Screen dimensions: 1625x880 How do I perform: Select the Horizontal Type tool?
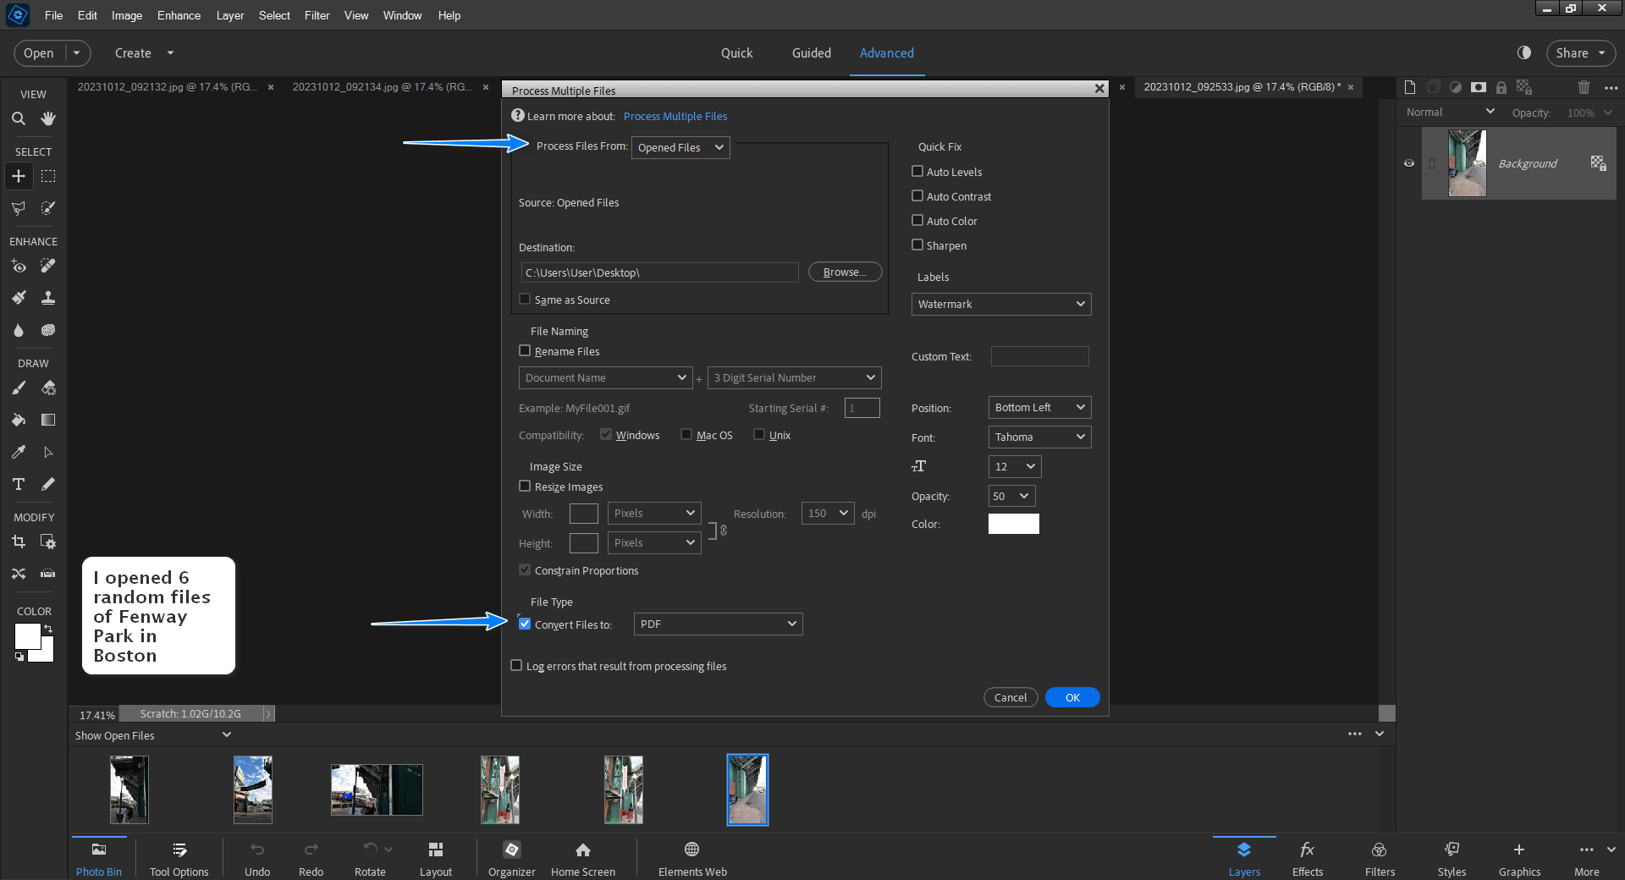coord(18,484)
